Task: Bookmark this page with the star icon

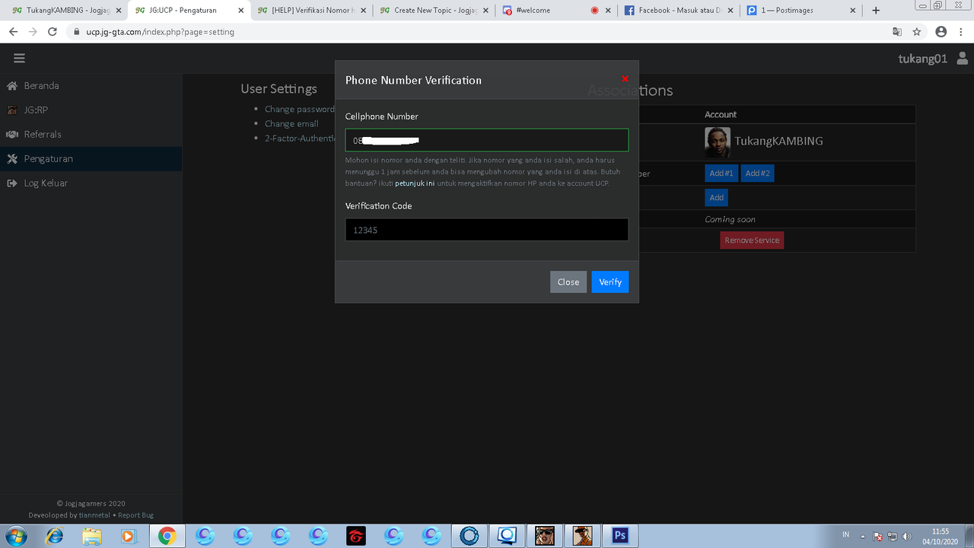Action: click(x=917, y=32)
